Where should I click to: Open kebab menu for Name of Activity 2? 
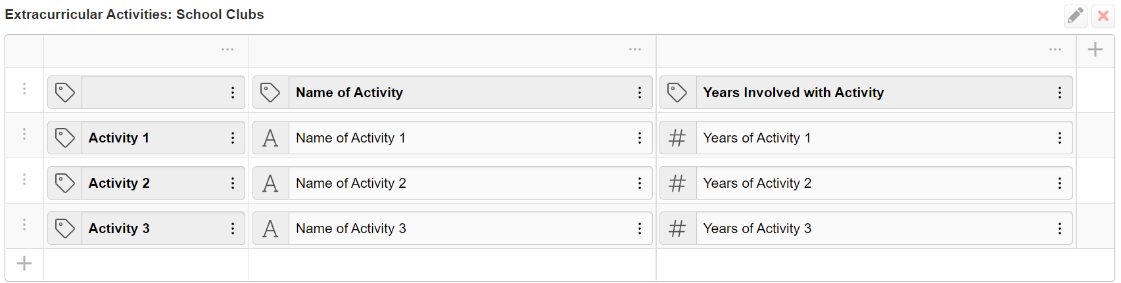point(639,183)
